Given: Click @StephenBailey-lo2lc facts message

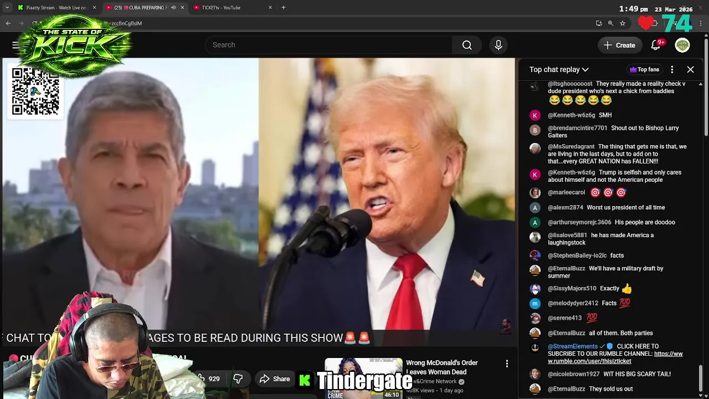Looking at the screenshot, I should [x=609, y=255].
